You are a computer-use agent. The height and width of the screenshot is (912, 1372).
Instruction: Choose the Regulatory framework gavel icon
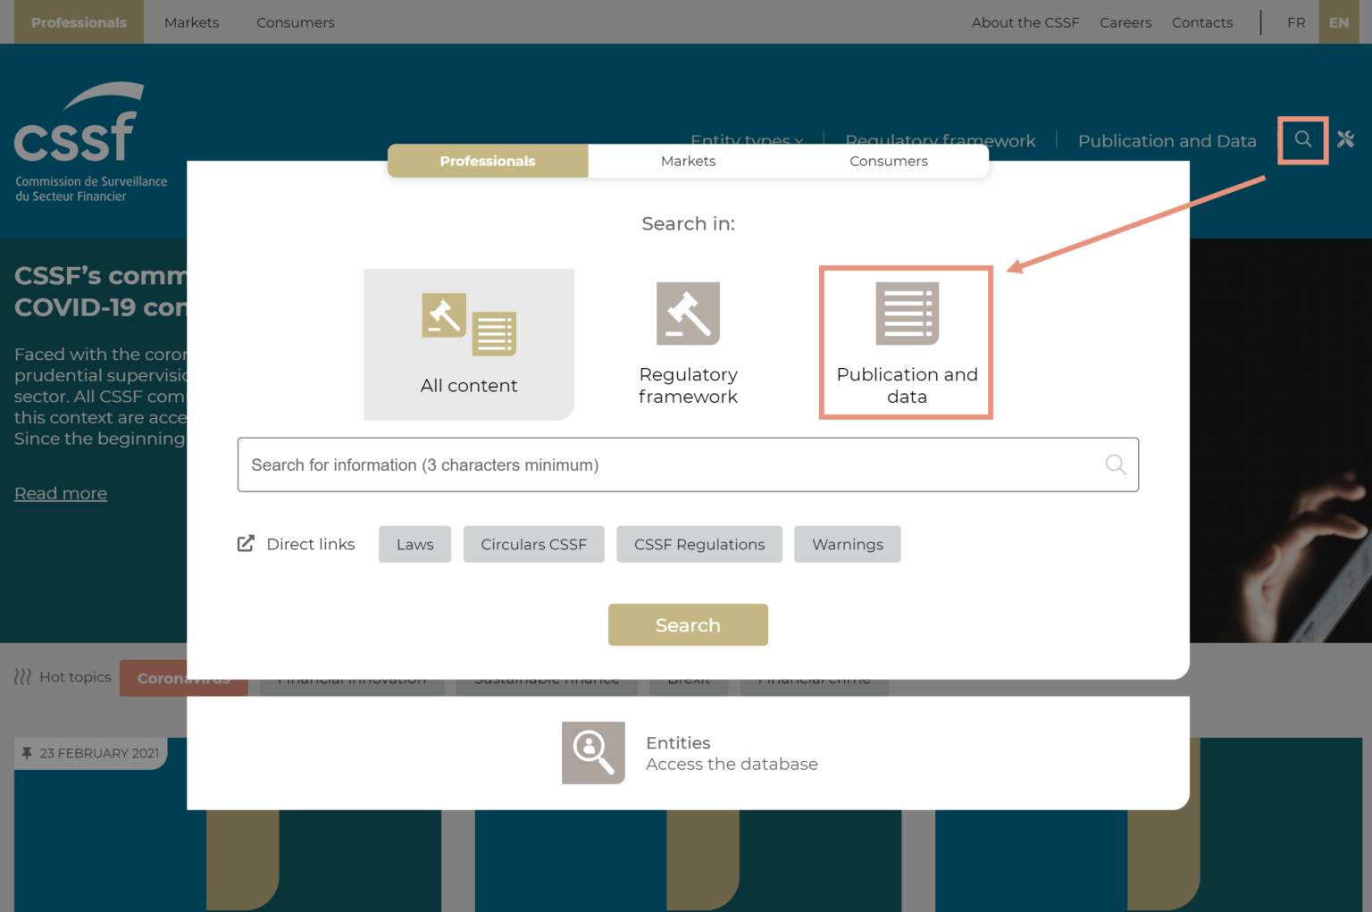688,314
